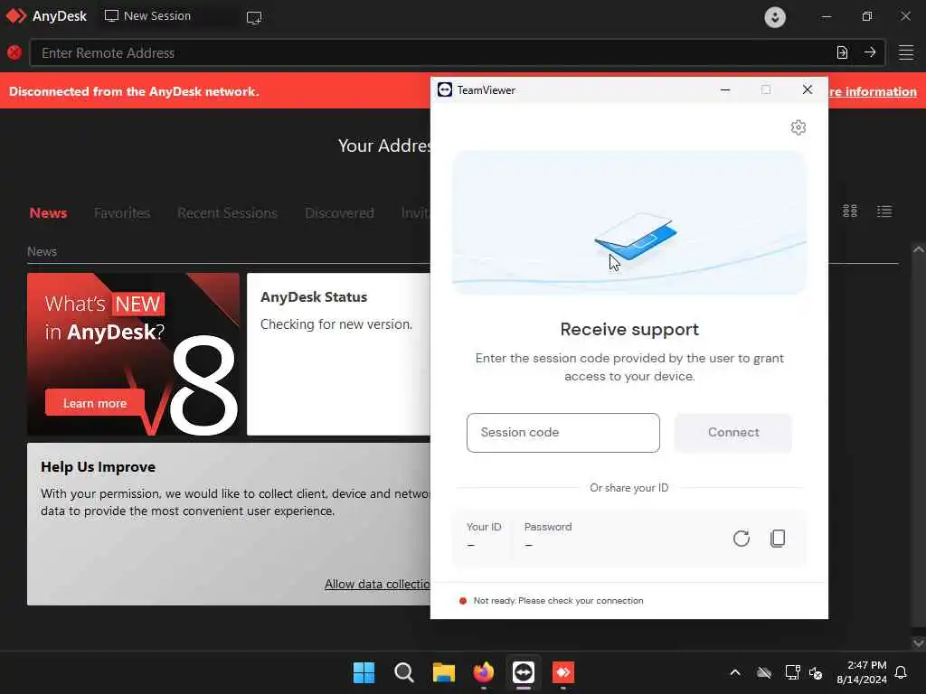
Task: Switch to the Discovered tab
Action: pos(340,213)
